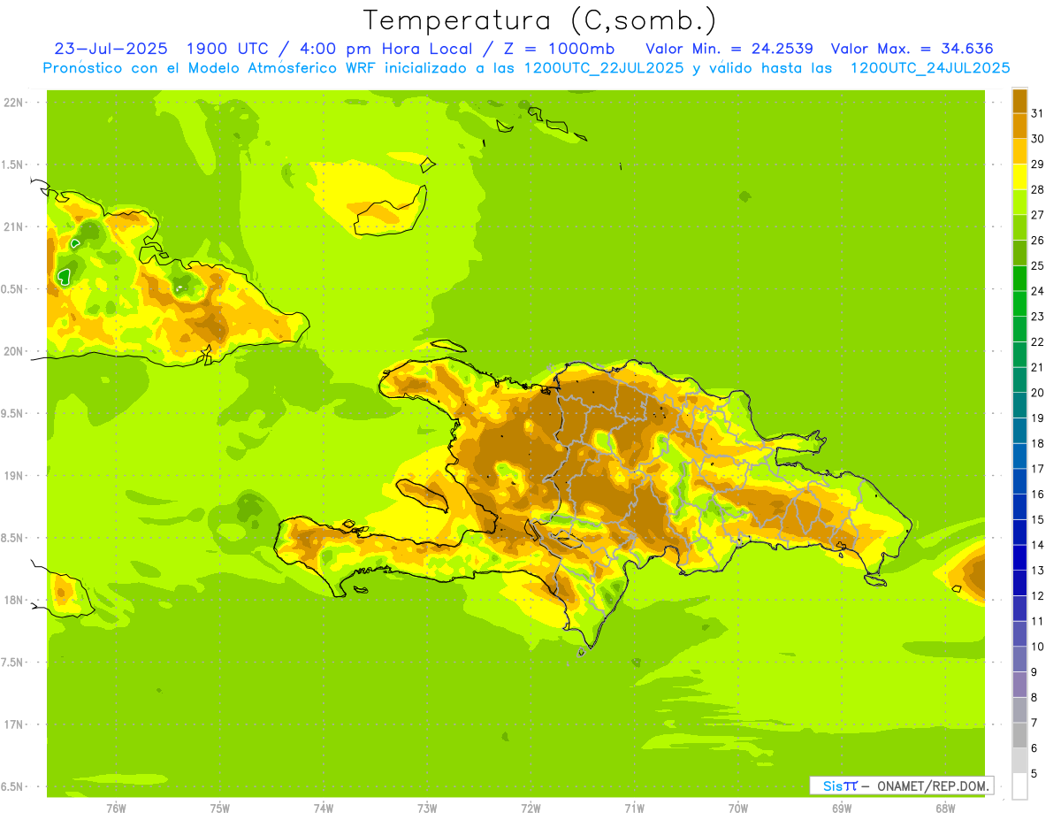This screenshot has height=820, width=1061.
Task: Click the '73W' longitude label
Action: 427,809
